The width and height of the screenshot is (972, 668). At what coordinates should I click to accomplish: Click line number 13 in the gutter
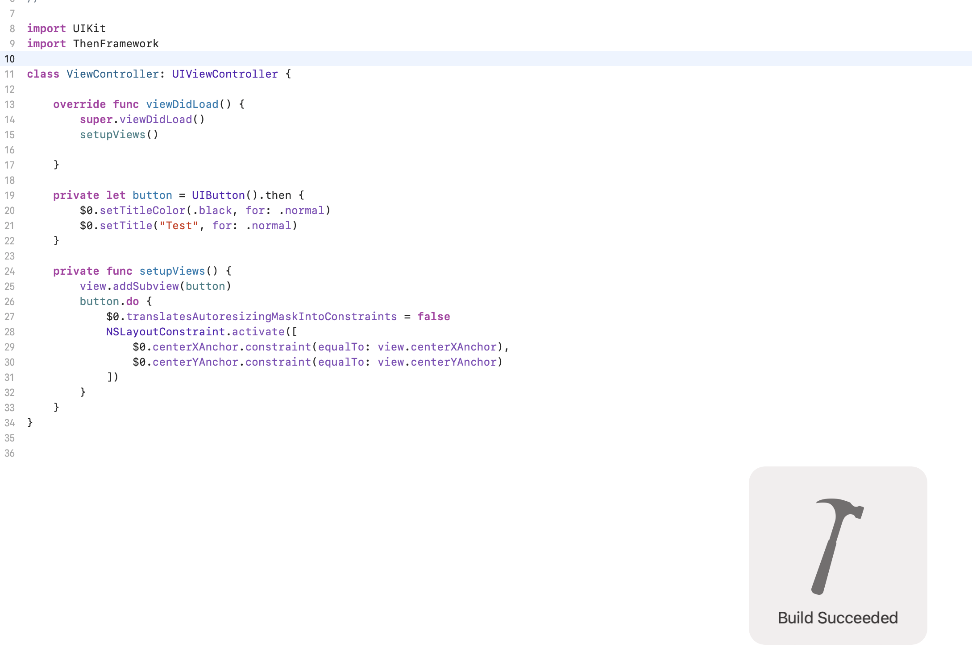click(x=10, y=104)
